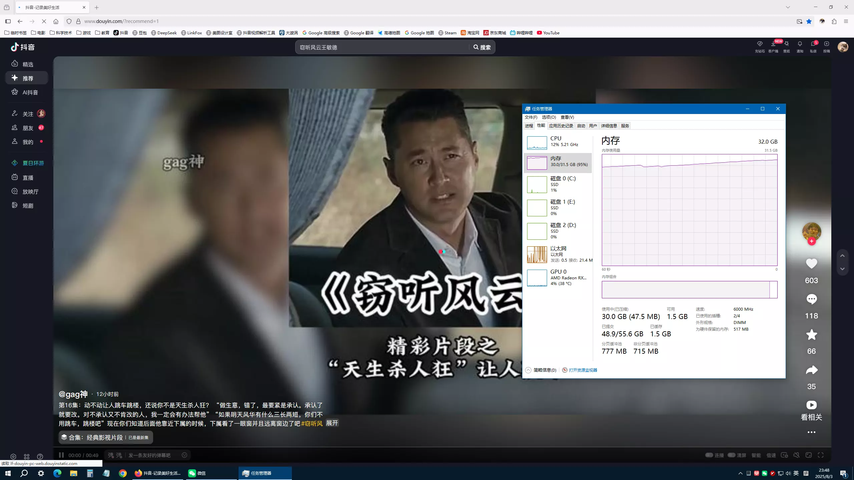Open the comments panel icon showing 118
This screenshot has height=480, width=854.
pyautogui.click(x=811, y=299)
